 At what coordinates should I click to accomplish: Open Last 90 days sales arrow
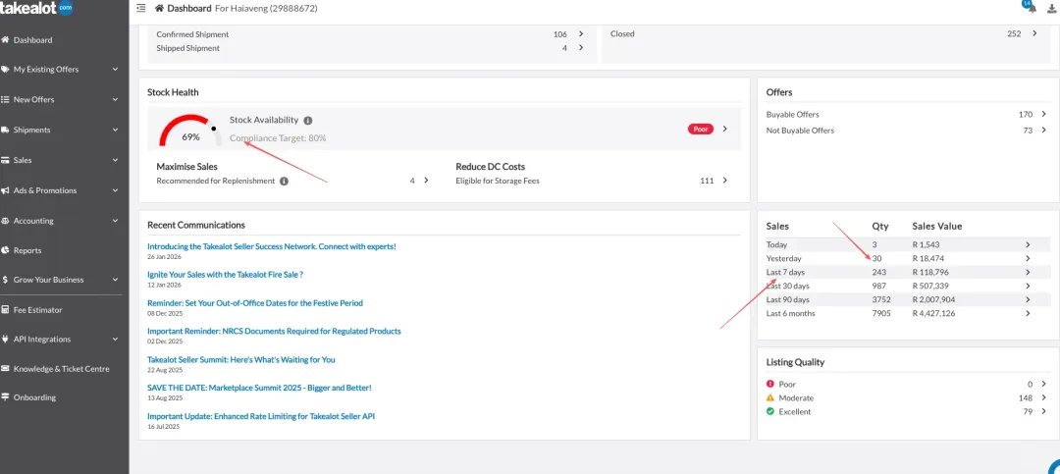coord(1028,299)
